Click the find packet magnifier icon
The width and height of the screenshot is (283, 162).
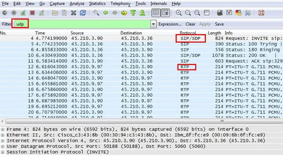(x=96, y=13)
